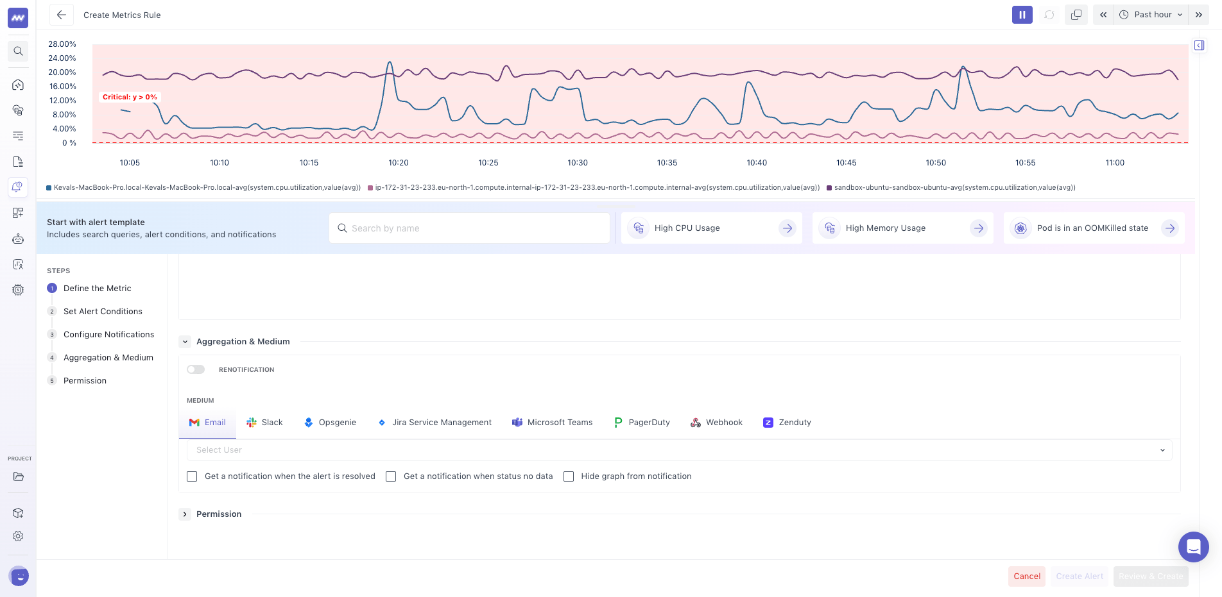Select the PagerDuty medium tab
This screenshot has width=1222, height=597.
tap(642, 423)
